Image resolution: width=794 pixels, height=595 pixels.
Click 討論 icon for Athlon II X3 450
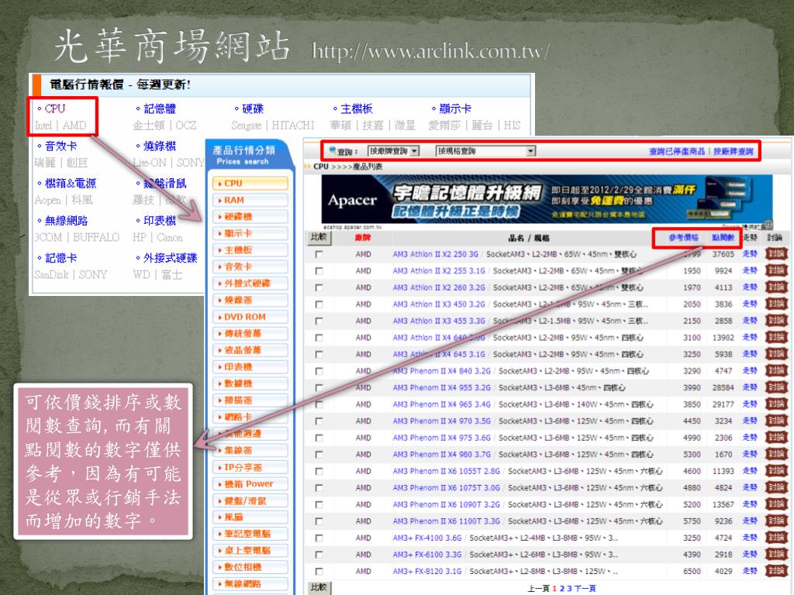pyautogui.click(x=775, y=304)
